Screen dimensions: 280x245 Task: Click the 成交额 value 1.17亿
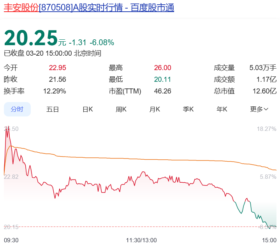coord(266,79)
